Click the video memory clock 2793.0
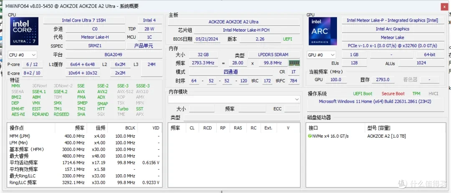Image resolution: width=451 pixels, height=193 pixels. tap(382, 79)
